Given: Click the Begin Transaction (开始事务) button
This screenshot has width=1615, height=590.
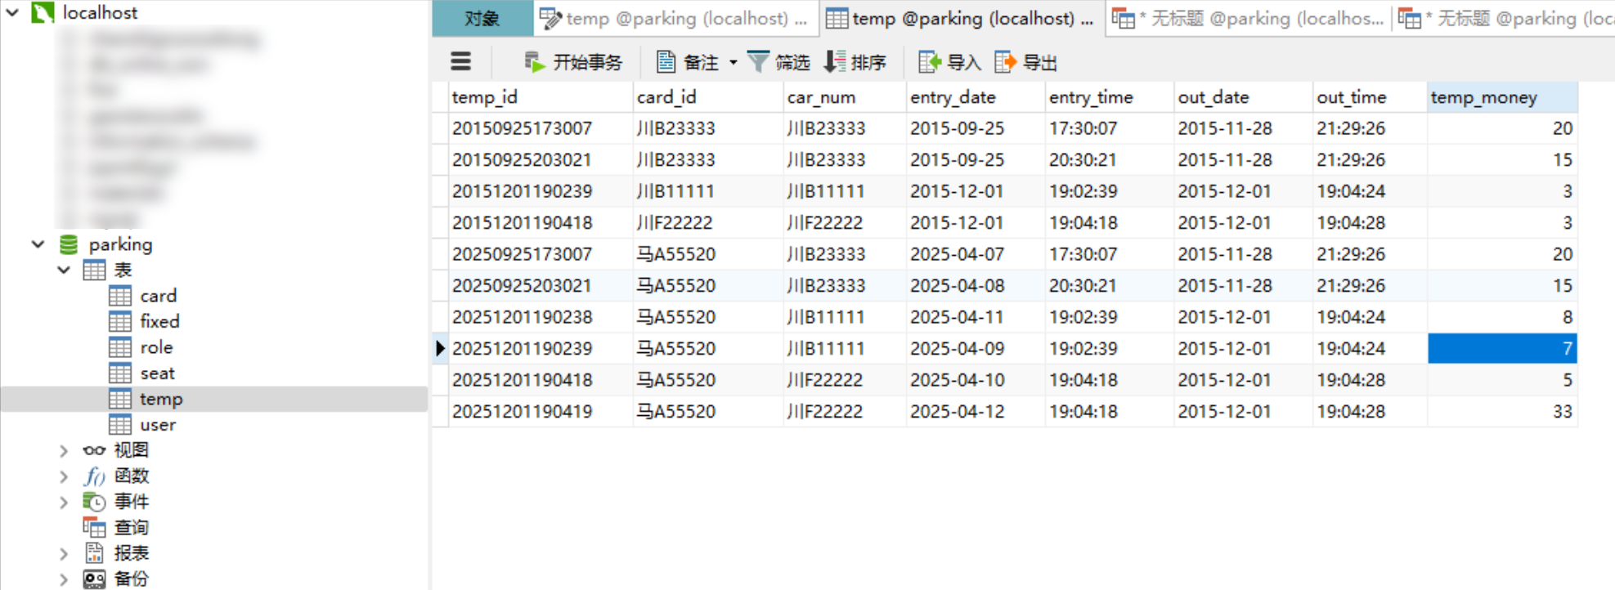Looking at the screenshot, I should (x=573, y=62).
